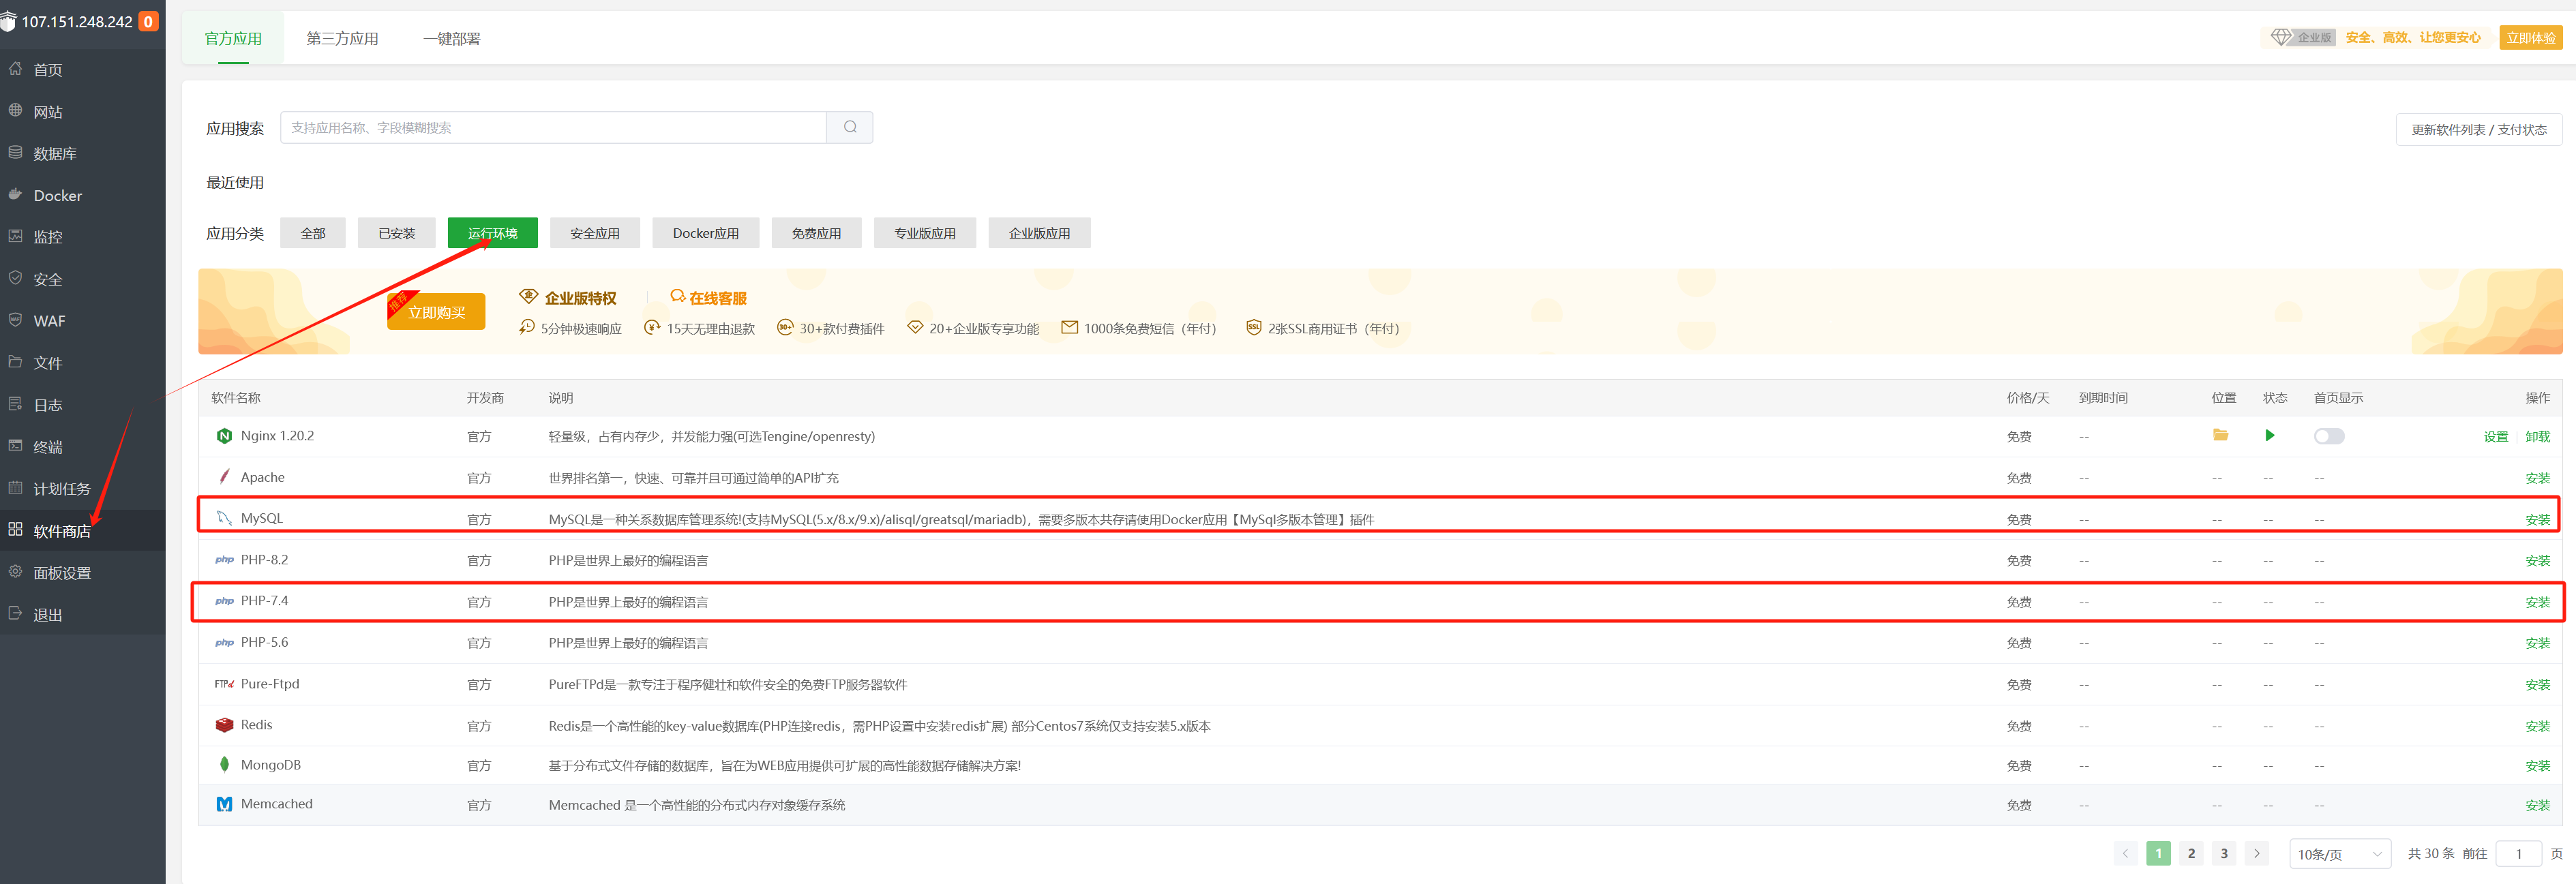Image resolution: width=2576 pixels, height=884 pixels.
Task: Click the Nginx green running status icon
Action: (x=2270, y=435)
